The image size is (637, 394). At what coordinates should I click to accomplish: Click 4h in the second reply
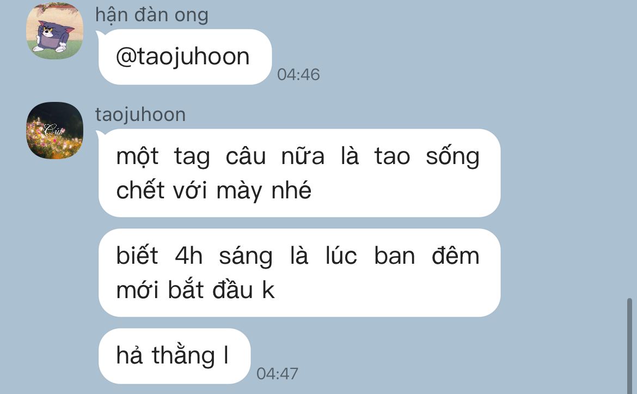click(189, 256)
